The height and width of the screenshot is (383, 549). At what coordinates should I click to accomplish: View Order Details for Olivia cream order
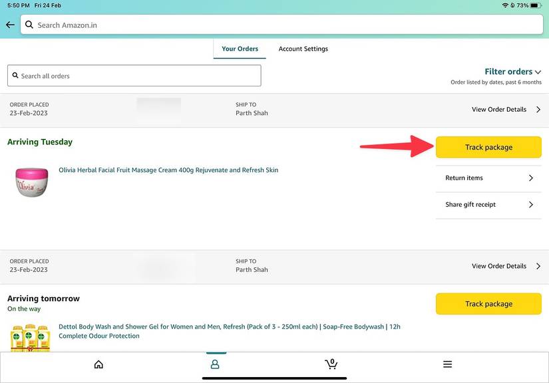coord(506,110)
